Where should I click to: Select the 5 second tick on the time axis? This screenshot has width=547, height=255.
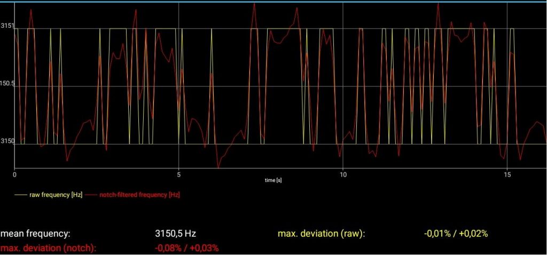click(x=179, y=174)
